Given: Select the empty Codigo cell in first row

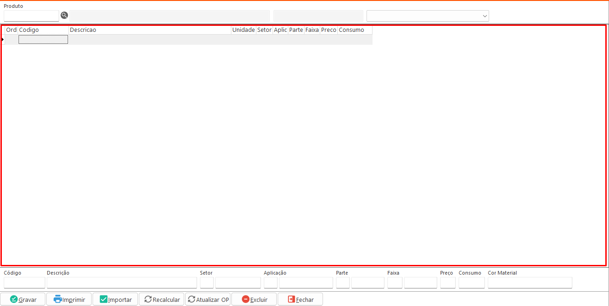Looking at the screenshot, I should [43, 40].
